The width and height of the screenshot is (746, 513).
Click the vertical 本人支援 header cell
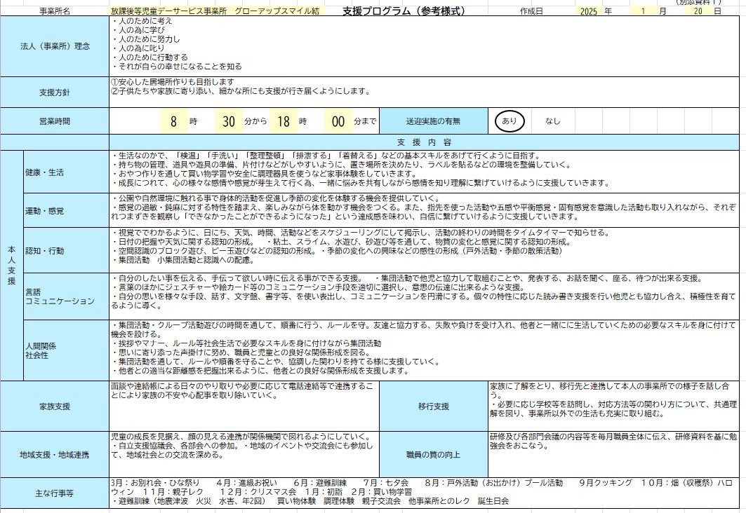pos(12,266)
